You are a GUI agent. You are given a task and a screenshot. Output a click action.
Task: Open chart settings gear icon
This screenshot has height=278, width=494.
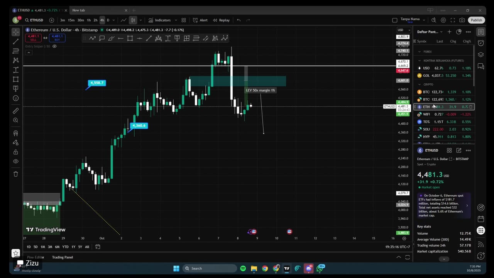click(443, 20)
